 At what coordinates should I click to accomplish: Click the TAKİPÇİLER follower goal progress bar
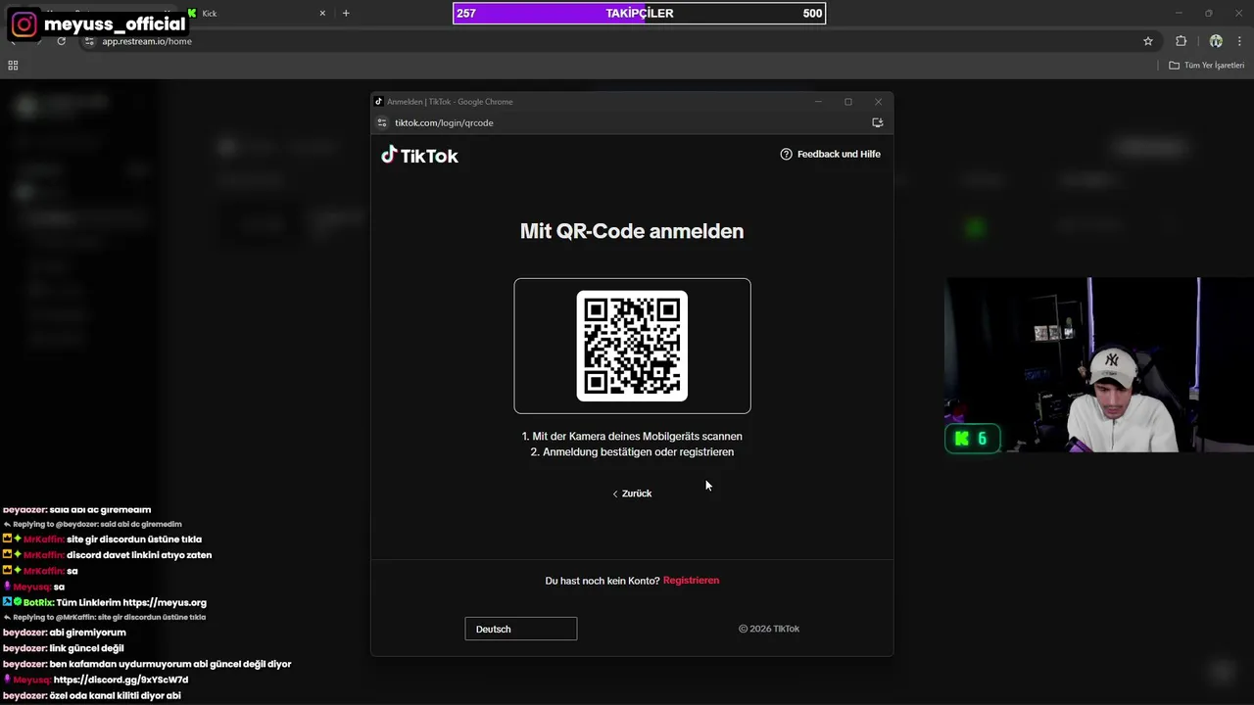coord(639,14)
